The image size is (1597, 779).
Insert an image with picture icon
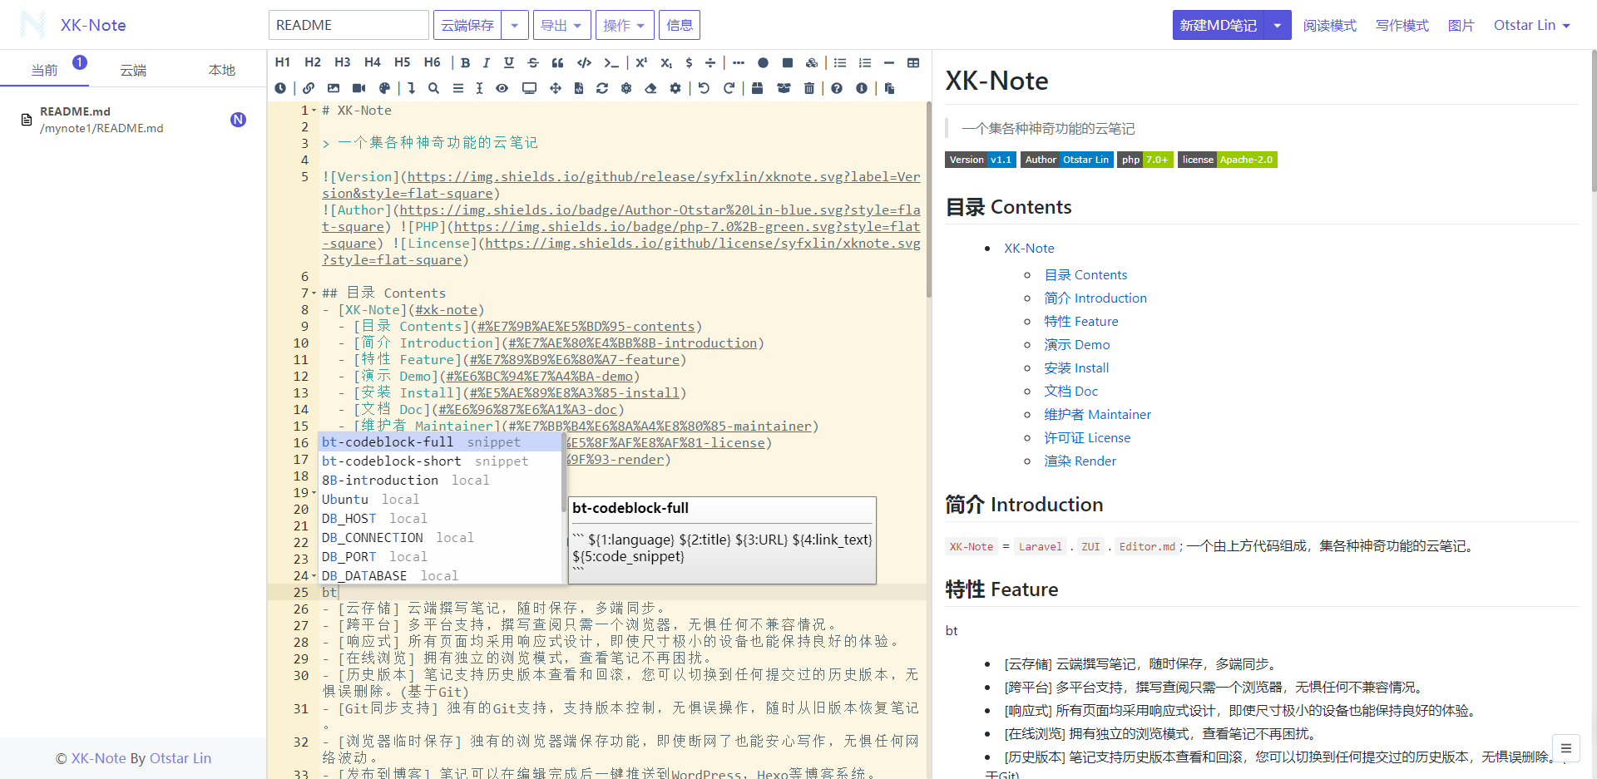(x=334, y=88)
